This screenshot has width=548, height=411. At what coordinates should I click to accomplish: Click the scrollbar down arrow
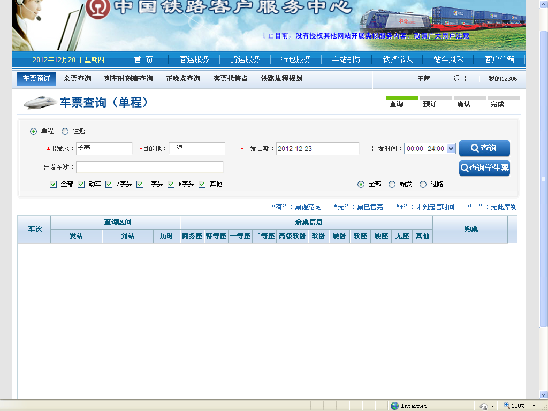click(x=544, y=394)
